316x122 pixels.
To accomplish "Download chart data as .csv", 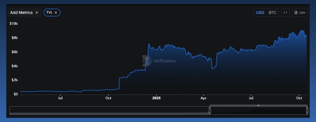I will (x=300, y=13).
